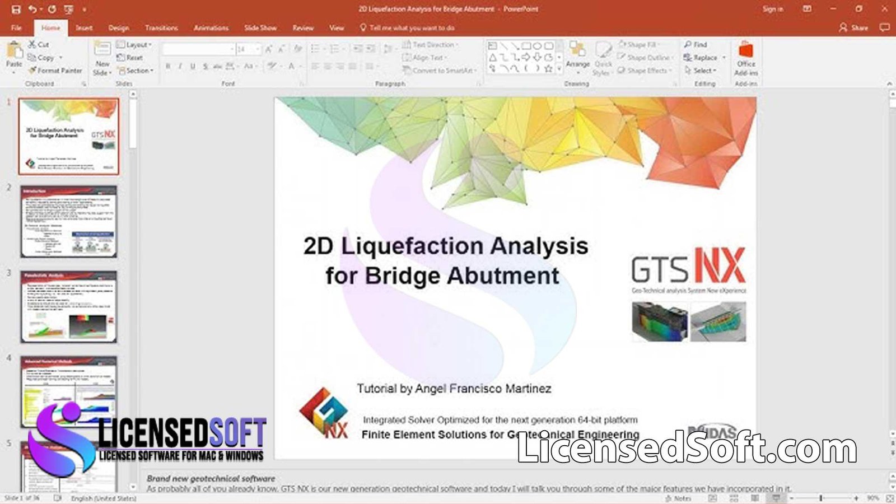Screen dimensions: 896x504
Task: Click the zoom in plus button
Action: [x=856, y=498]
